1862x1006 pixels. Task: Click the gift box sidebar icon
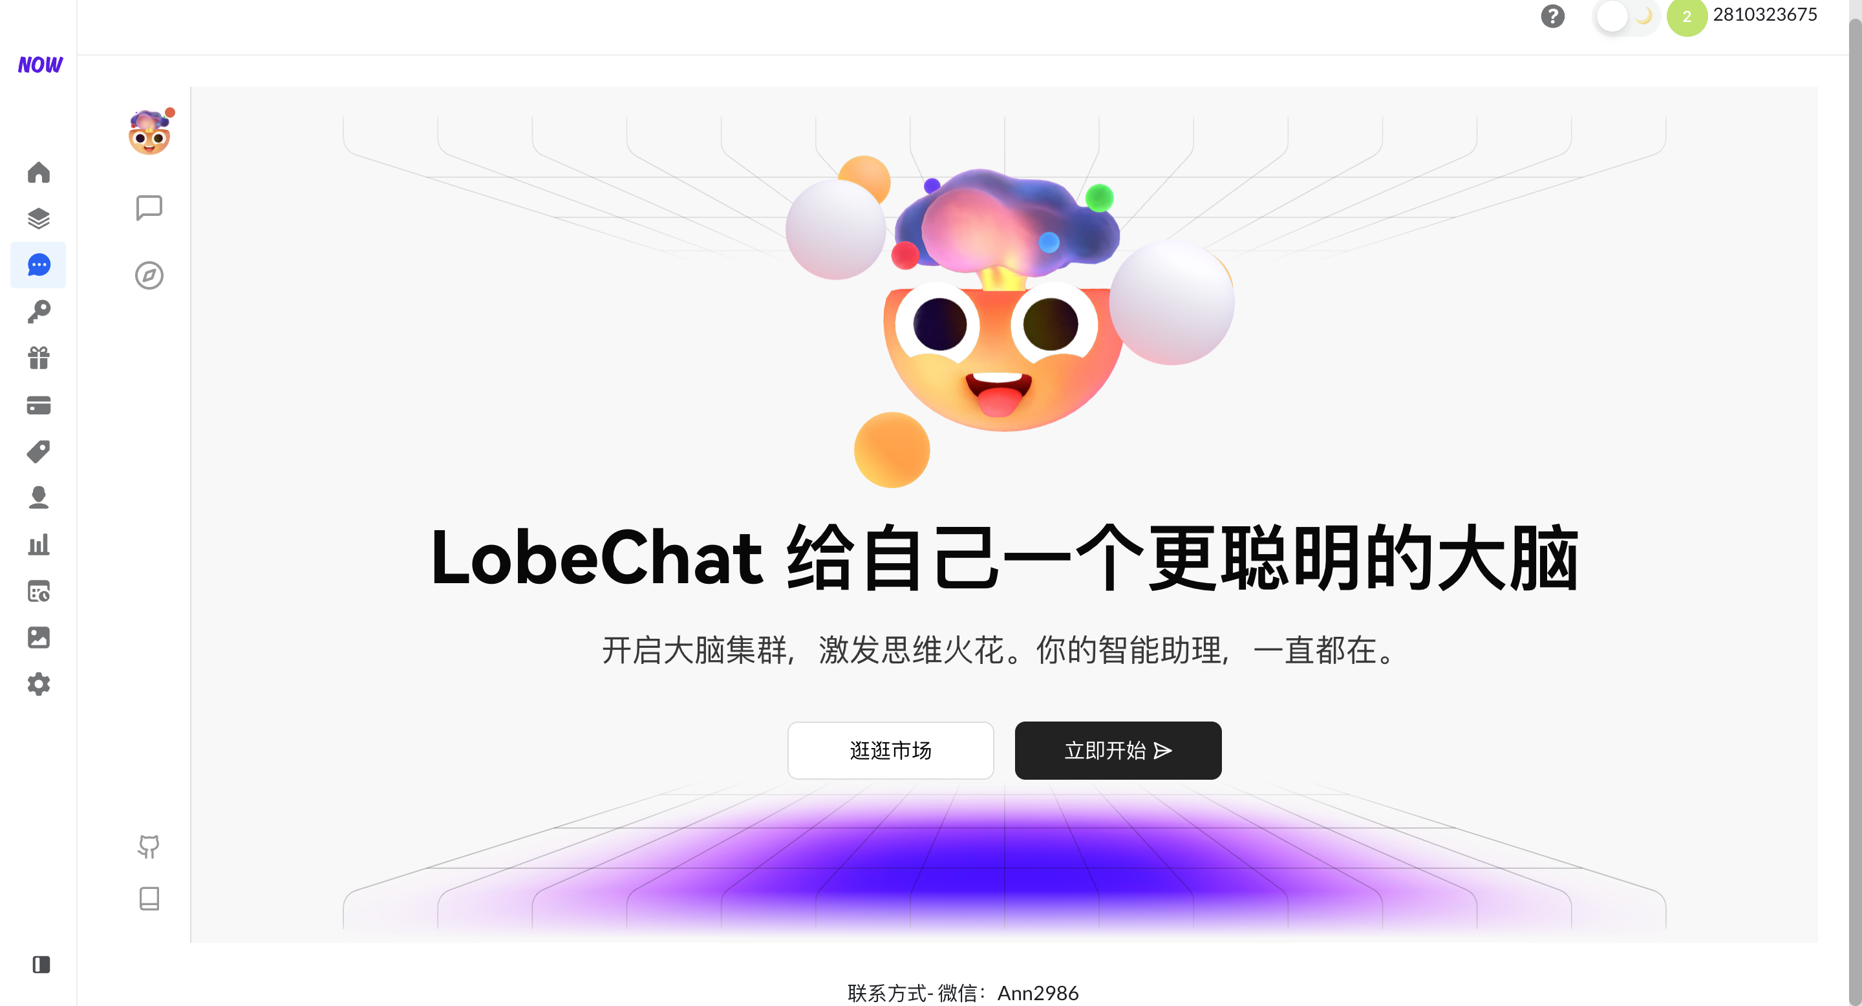[x=38, y=358]
